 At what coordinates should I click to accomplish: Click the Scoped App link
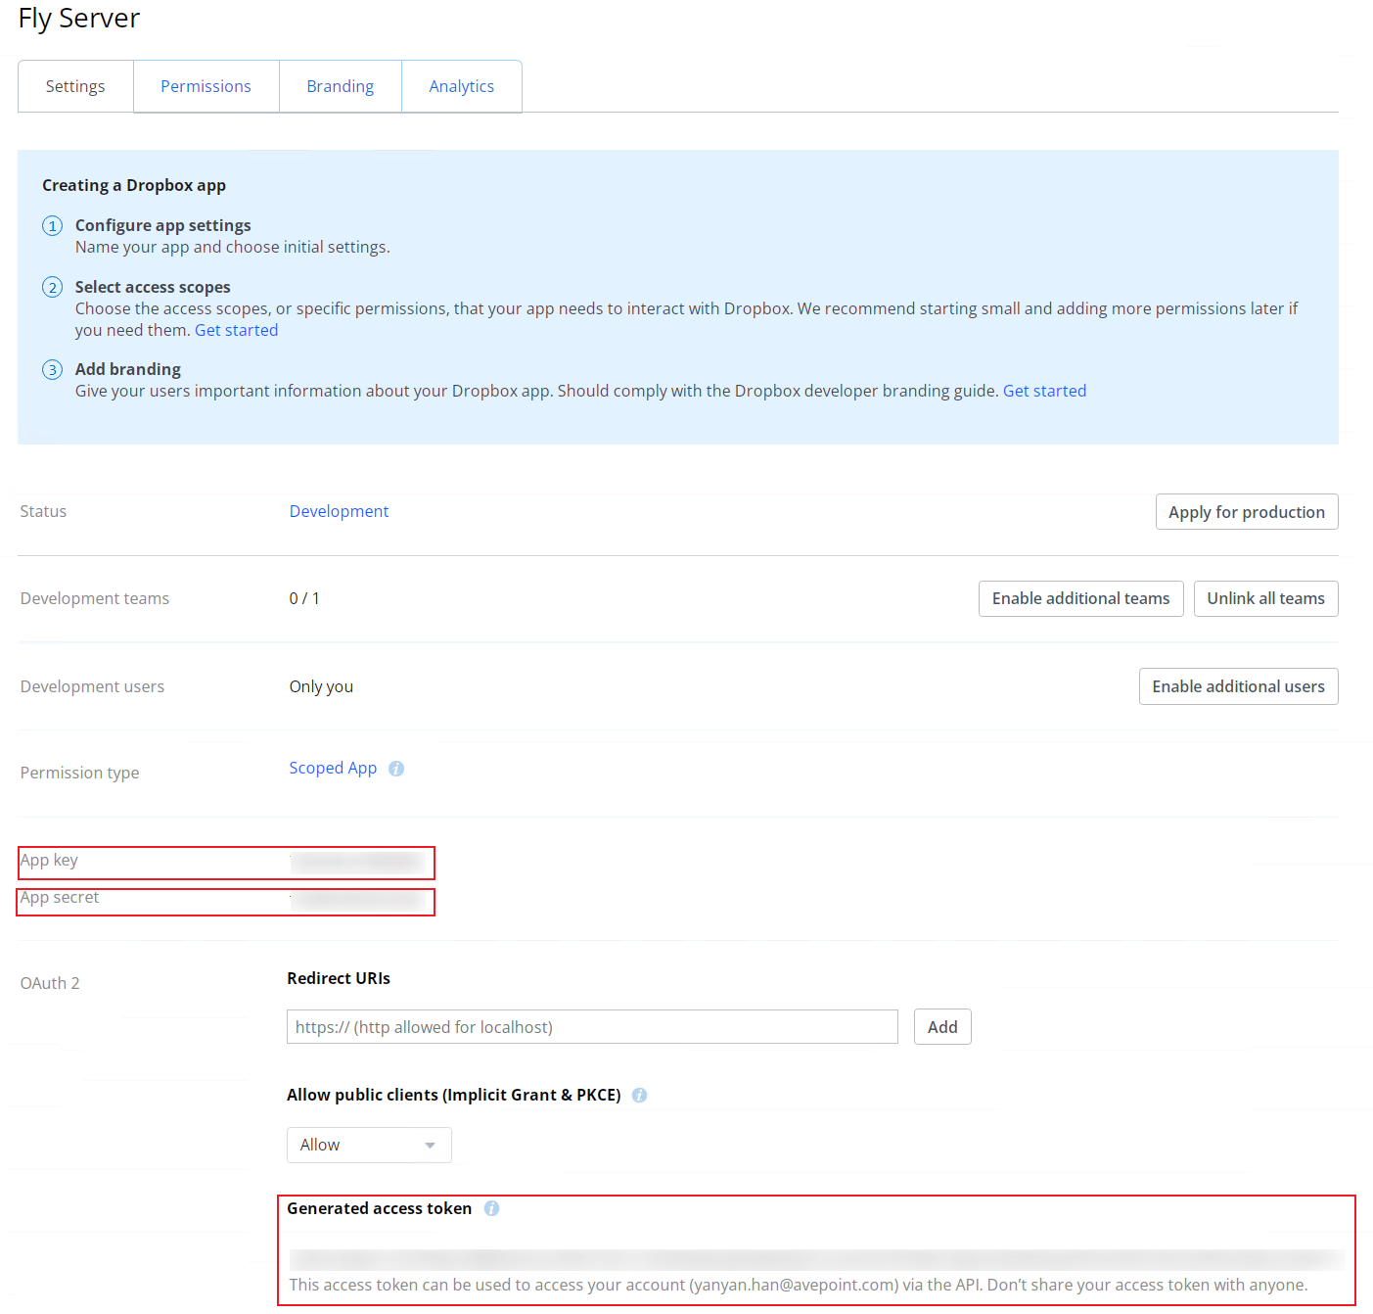coord(333,768)
